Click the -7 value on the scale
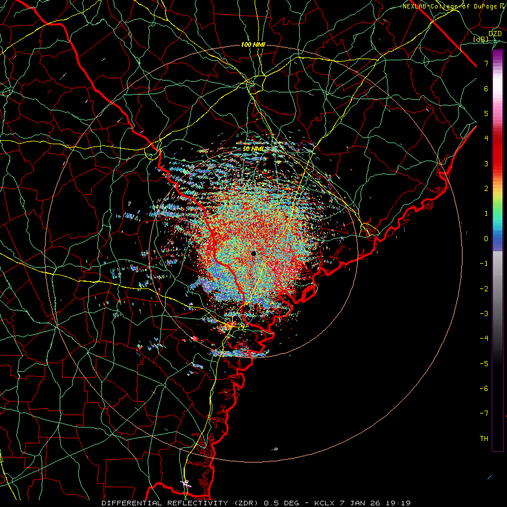The image size is (507, 507). pos(484,413)
